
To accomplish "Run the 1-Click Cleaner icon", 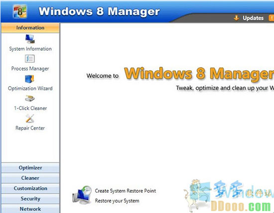I will [x=30, y=99].
